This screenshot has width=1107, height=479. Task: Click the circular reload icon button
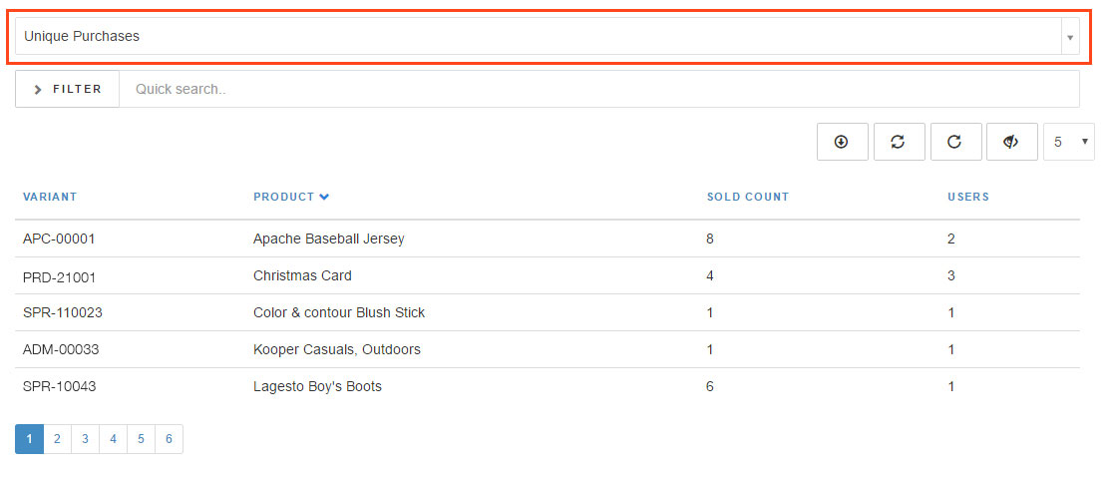[x=955, y=142]
